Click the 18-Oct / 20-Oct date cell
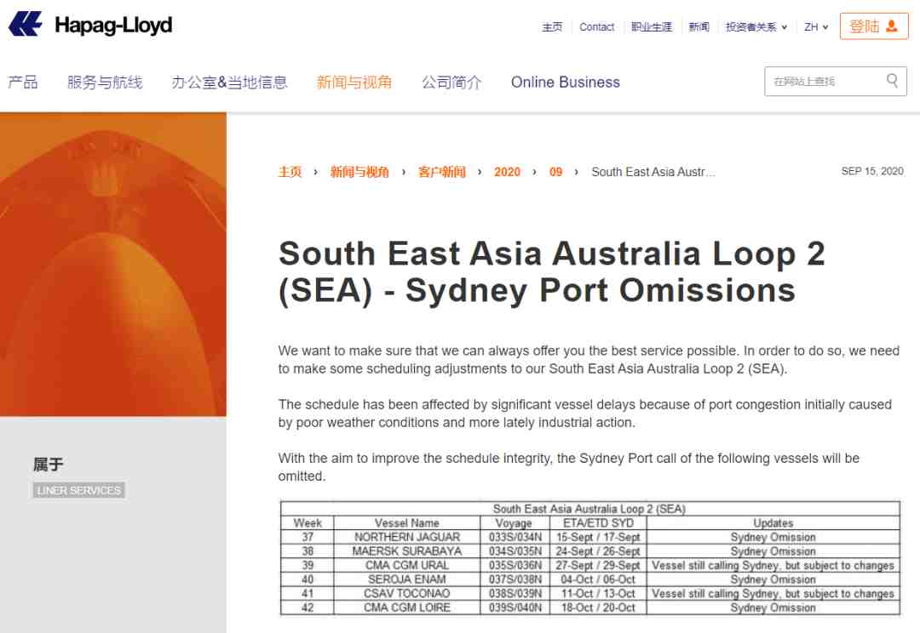Image resolution: width=920 pixels, height=633 pixels. (598, 607)
